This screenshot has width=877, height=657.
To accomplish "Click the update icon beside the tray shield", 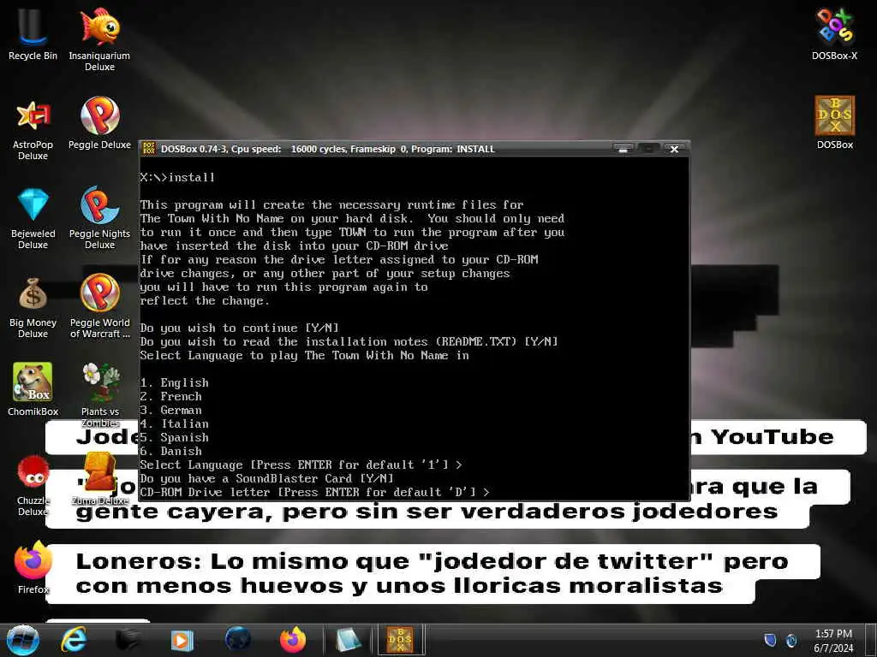I will pos(791,641).
